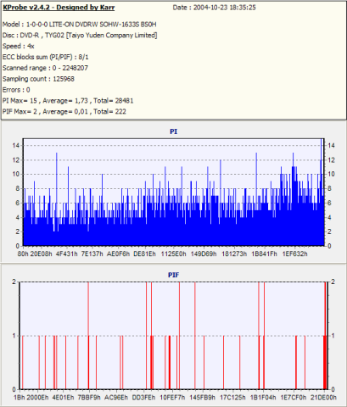Click the Disc TYG02 Taiyo Yuden line
This screenshot has height=407, width=347.
[x=80, y=36]
